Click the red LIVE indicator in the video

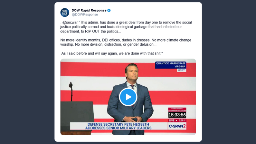click(172, 120)
